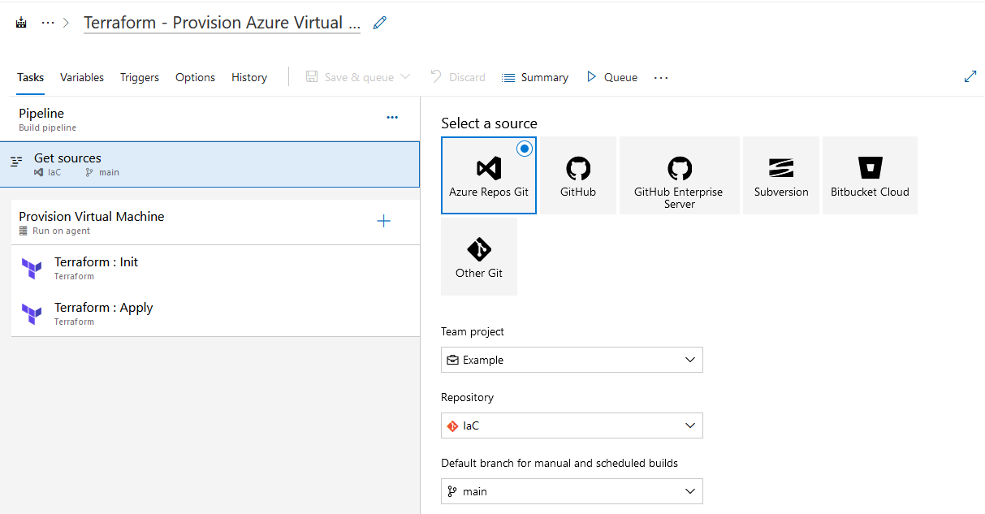This screenshot has width=985, height=514.
Task: Select the Terraform : Init task
Action: click(215, 268)
